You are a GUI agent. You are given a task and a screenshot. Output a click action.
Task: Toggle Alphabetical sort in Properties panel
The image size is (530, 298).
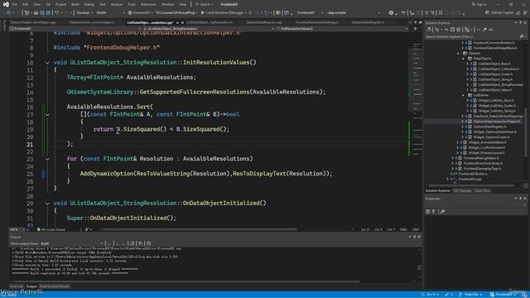434,212
